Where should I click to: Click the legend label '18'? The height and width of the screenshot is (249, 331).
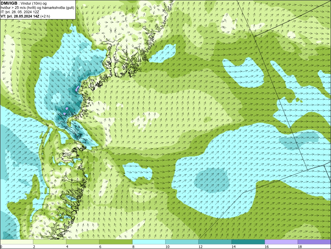point(300,247)
